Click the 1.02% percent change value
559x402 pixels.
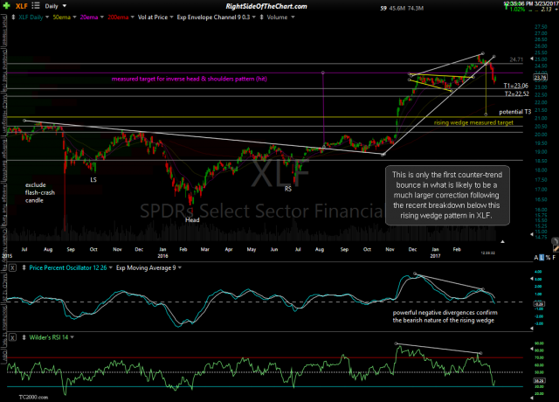[517, 10]
